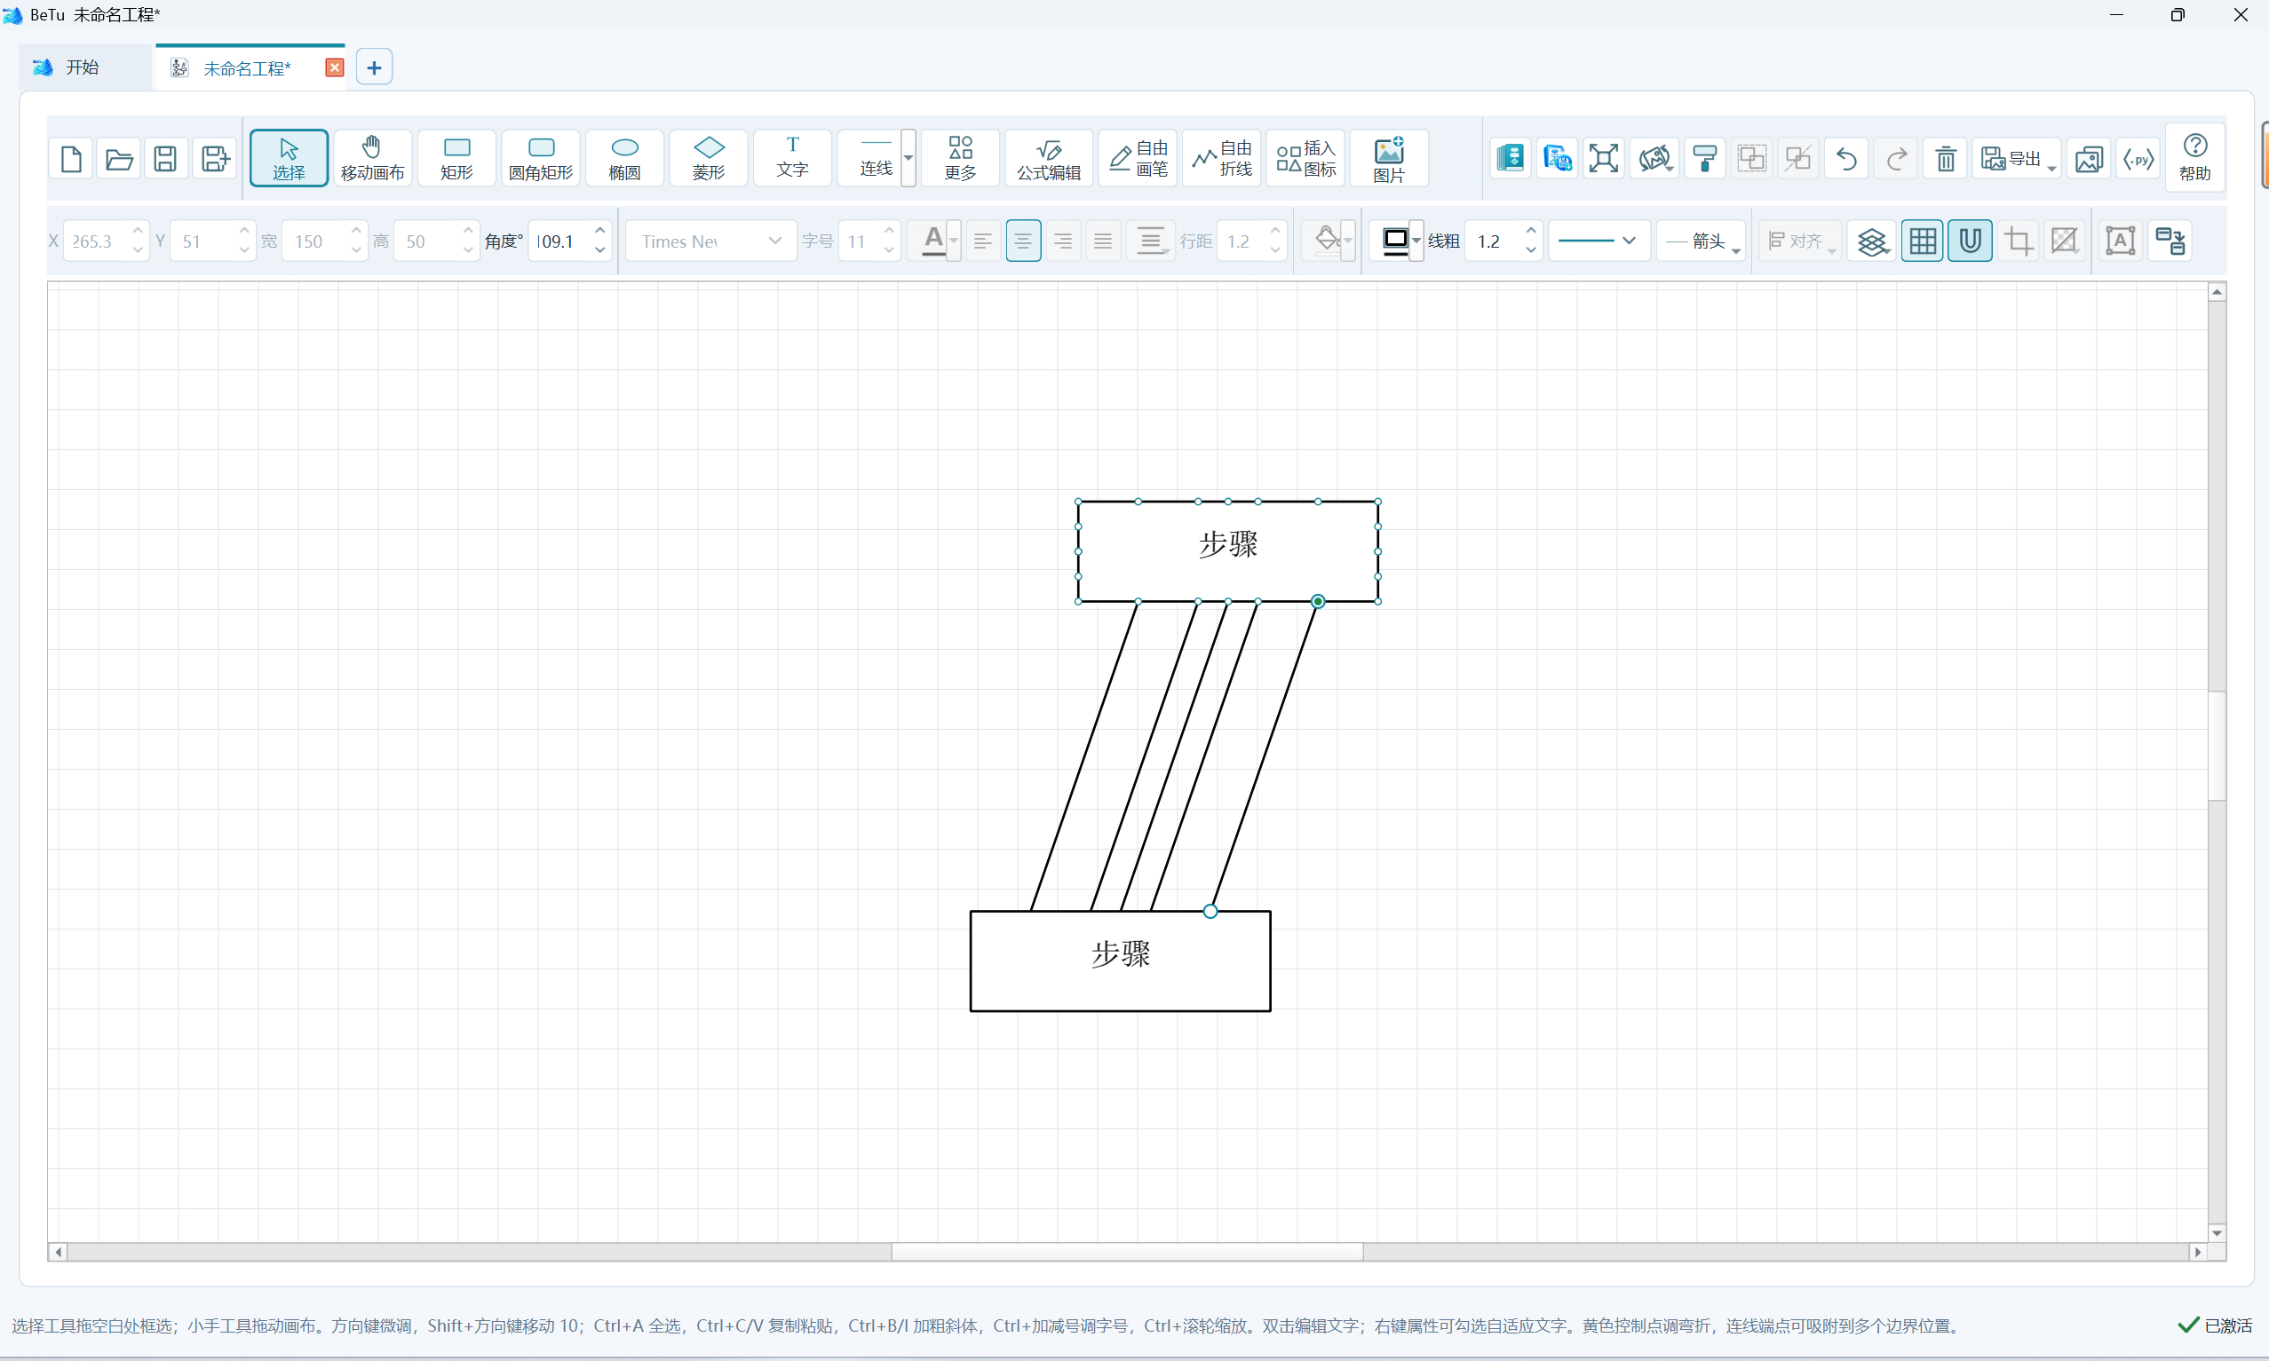Viewport: 2269px width, 1361px height.
Task: Select the 菱形 diamond tool
Action: click(708, 159)
